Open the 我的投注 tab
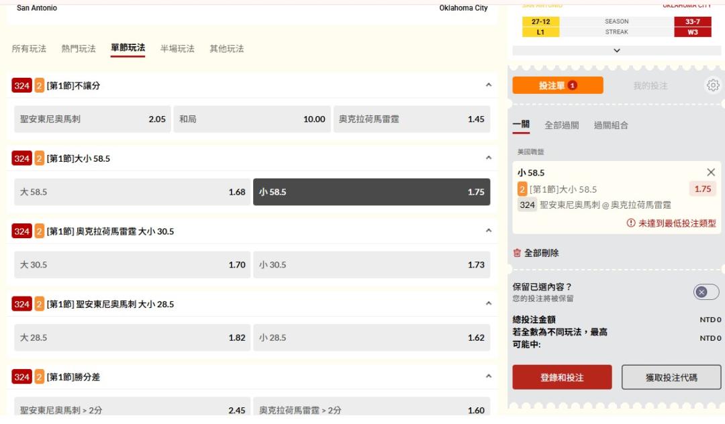Image resolution: width=725 pixels, height=424 pixels. click(650, 86)
